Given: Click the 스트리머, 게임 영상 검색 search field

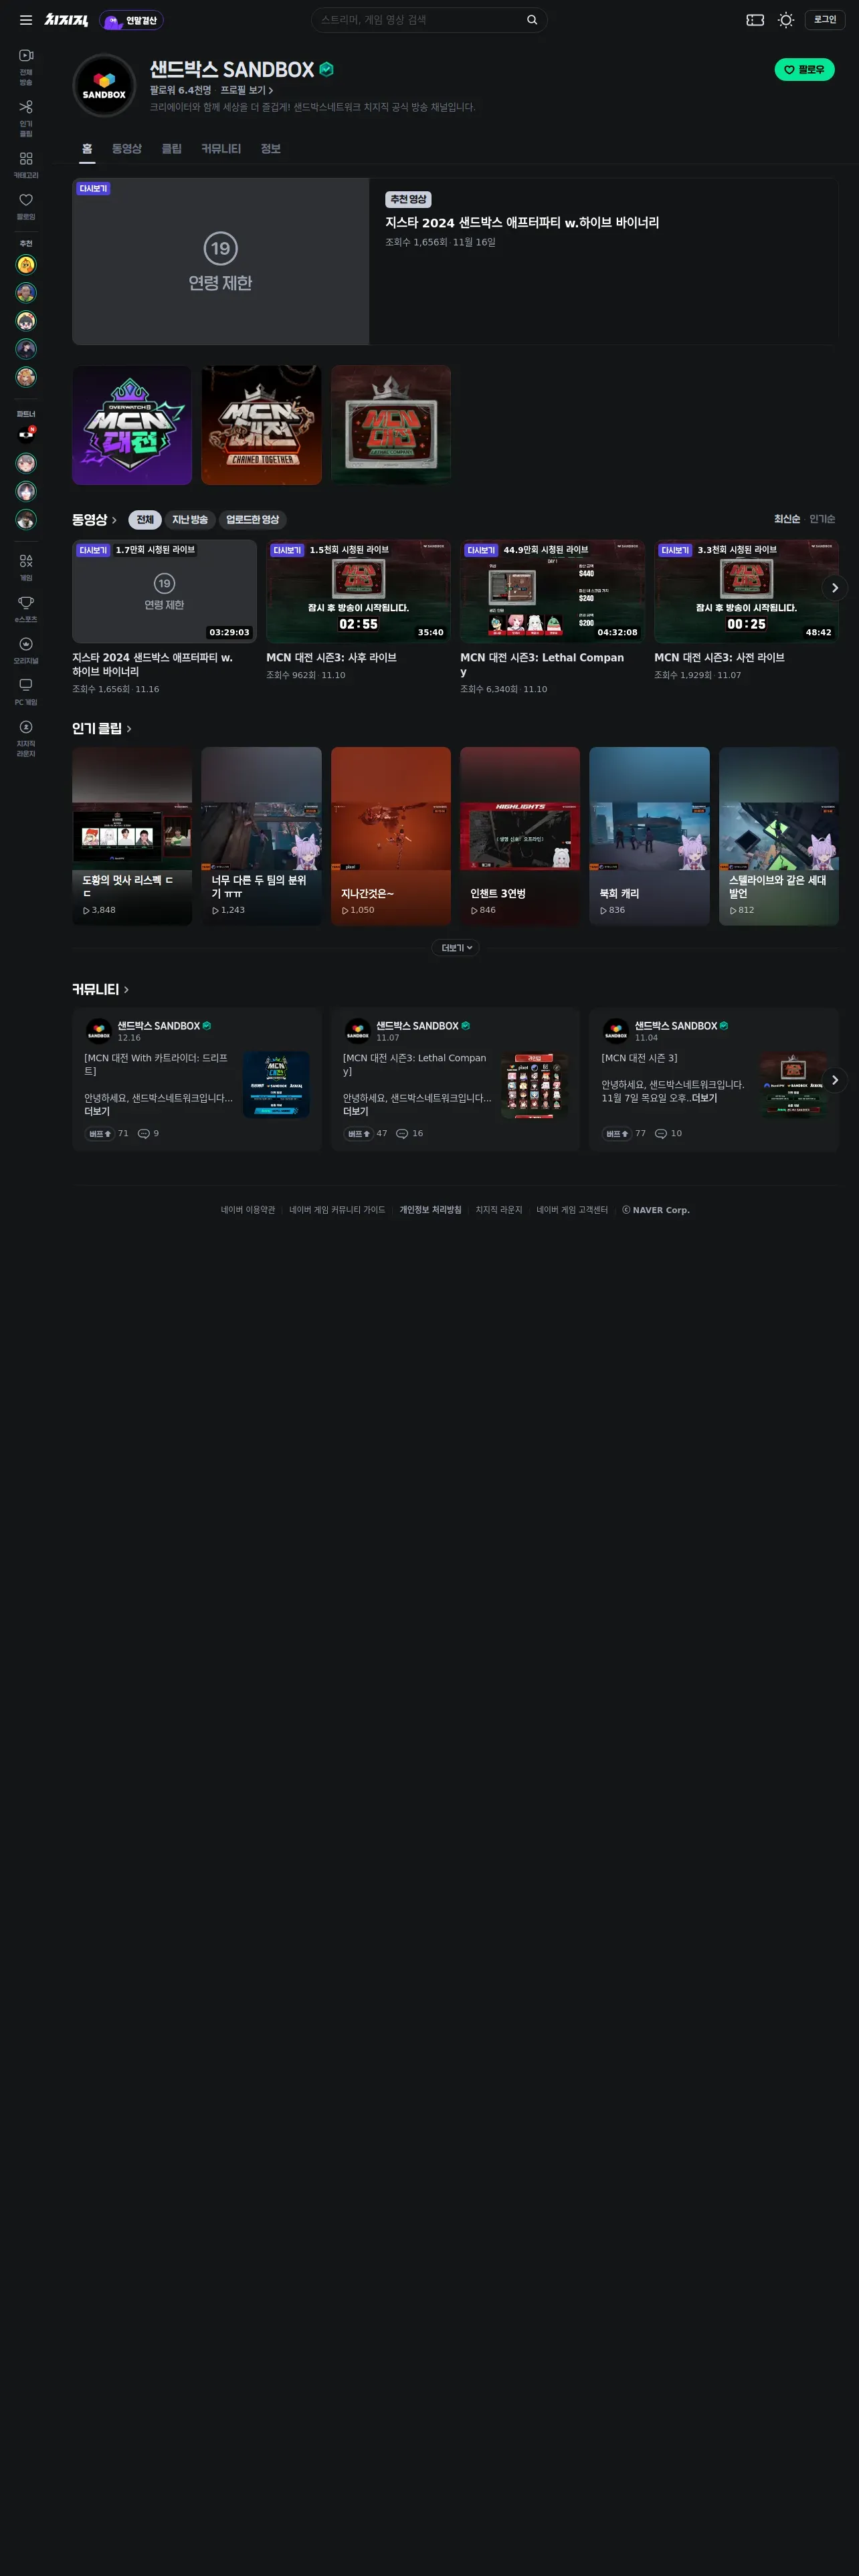Looking at the screenshot, I should pos(420,20).
